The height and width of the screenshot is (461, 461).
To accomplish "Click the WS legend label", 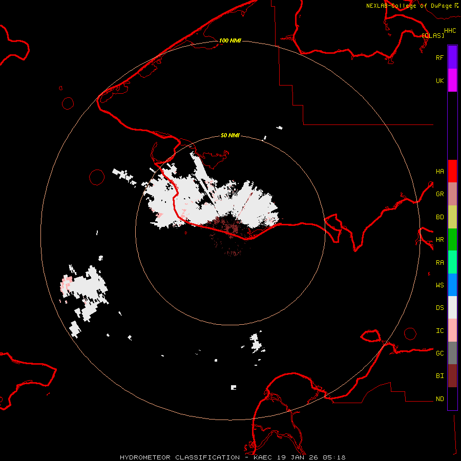I will pyautogui.click(x=439, y=285).
